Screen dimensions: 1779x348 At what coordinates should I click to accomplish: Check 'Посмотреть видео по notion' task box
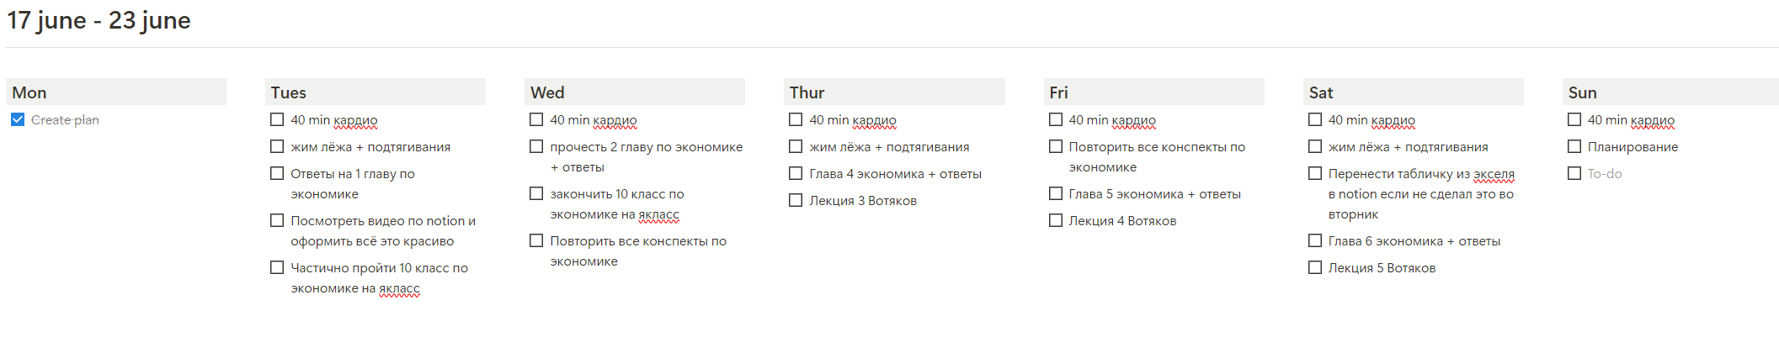point(277,220)
